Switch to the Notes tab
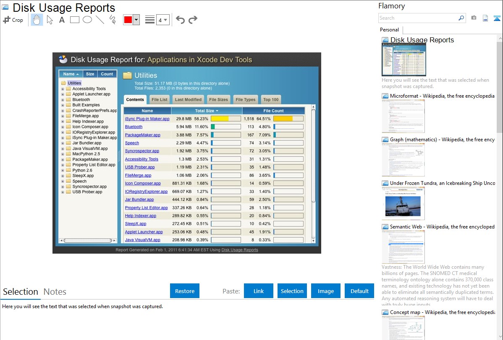This screenshot has height=340, width=503. [x=55, y=292]
